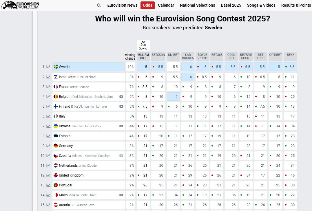Screen dimensions: 312x211
Task: Open the Calendar menu item
Action: pos(166,5)
